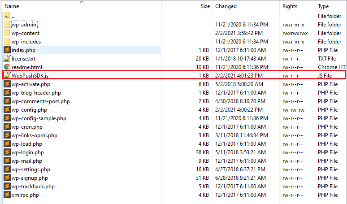Select the wp-cron.php file name

pos(27,127)
